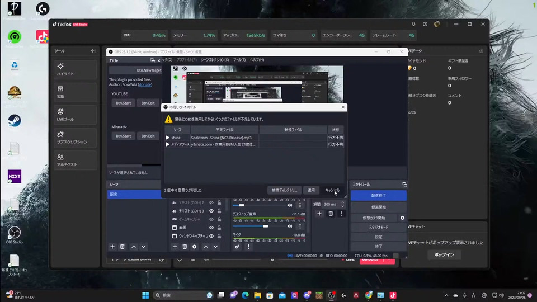537x302 pixels.
Task: Expand the メディアソース missing file row
Action: click(167, 144)
